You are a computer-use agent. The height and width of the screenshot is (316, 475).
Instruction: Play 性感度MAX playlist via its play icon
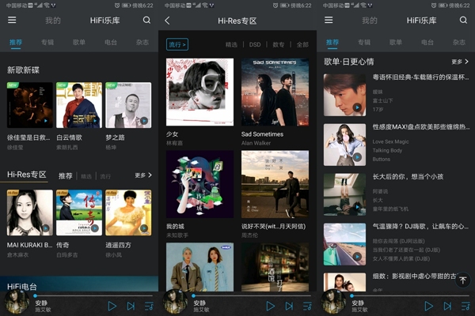[357, 157]
